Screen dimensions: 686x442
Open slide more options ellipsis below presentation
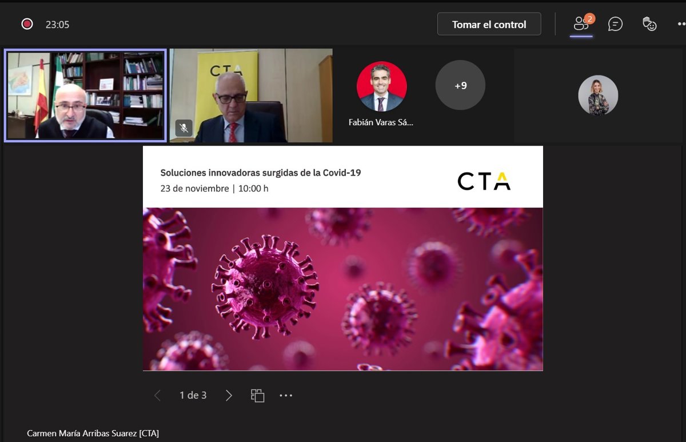(286, 395)
